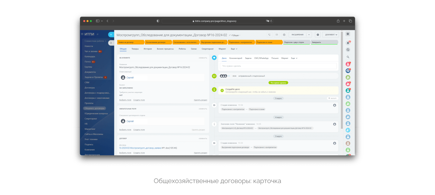Reload the page with the refresh icon
Screen dimensions: 435x195
(x=271, y=21)
